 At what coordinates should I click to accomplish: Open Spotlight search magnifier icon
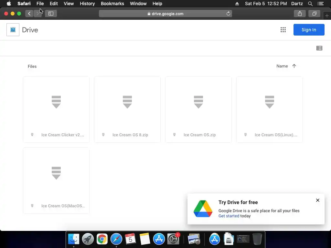click(x=310, y=4)
